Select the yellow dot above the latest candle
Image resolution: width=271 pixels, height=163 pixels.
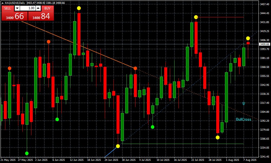[248, 38]
